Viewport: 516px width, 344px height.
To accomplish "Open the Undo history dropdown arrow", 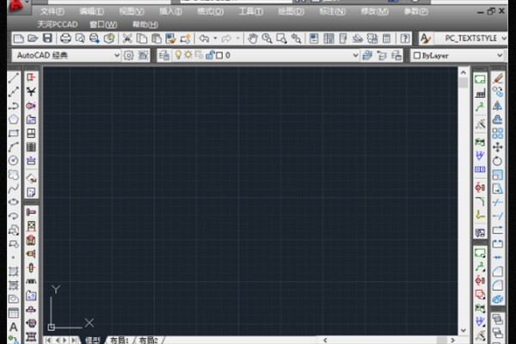I will click(215, 39).
